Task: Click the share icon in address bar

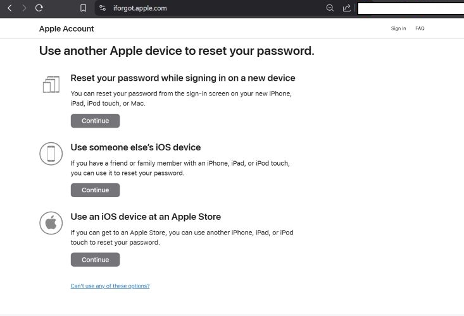Action: tap(347, 8)
